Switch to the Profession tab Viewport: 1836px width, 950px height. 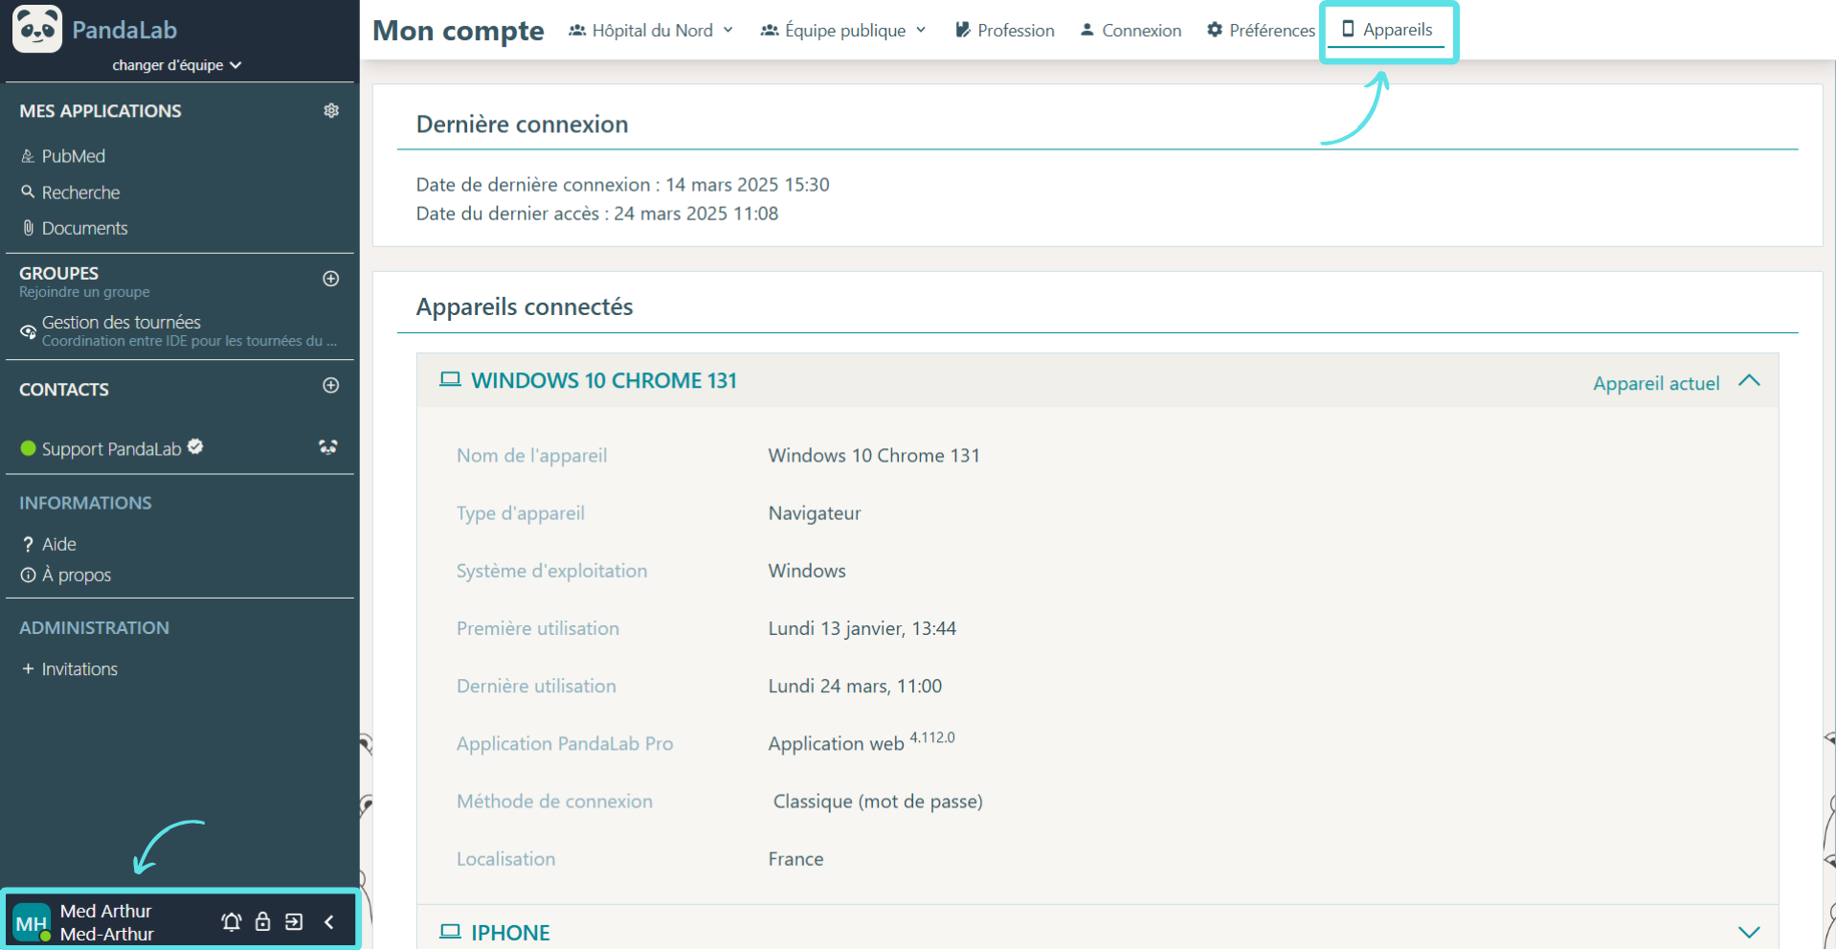[x=1004, y=31]
